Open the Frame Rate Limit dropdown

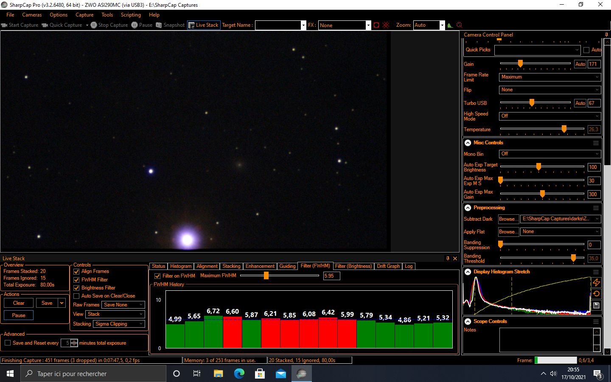tap(550, 77)
